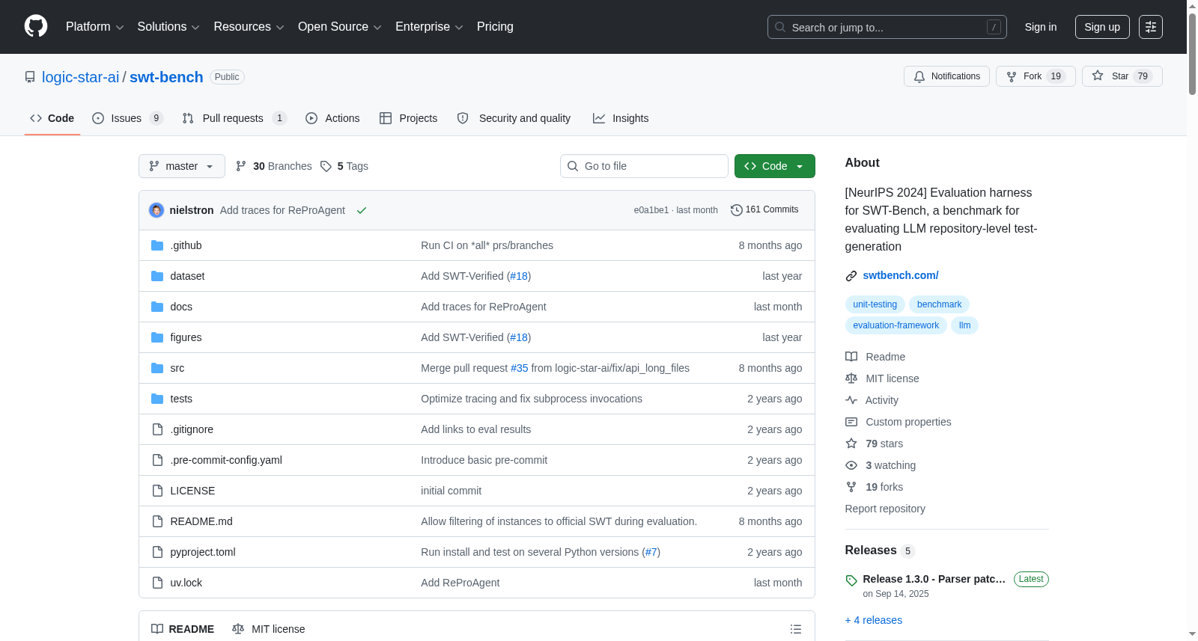Go to the GitHub homepage logo

pos(36,26)
